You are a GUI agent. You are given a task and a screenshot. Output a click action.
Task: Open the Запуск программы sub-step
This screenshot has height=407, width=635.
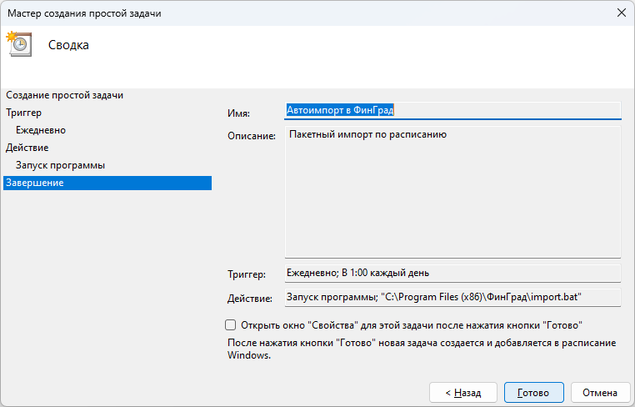pos(60,165)
